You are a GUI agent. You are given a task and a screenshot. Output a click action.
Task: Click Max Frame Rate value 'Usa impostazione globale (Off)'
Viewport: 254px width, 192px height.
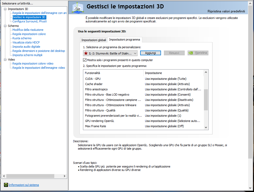pos(164,126)
